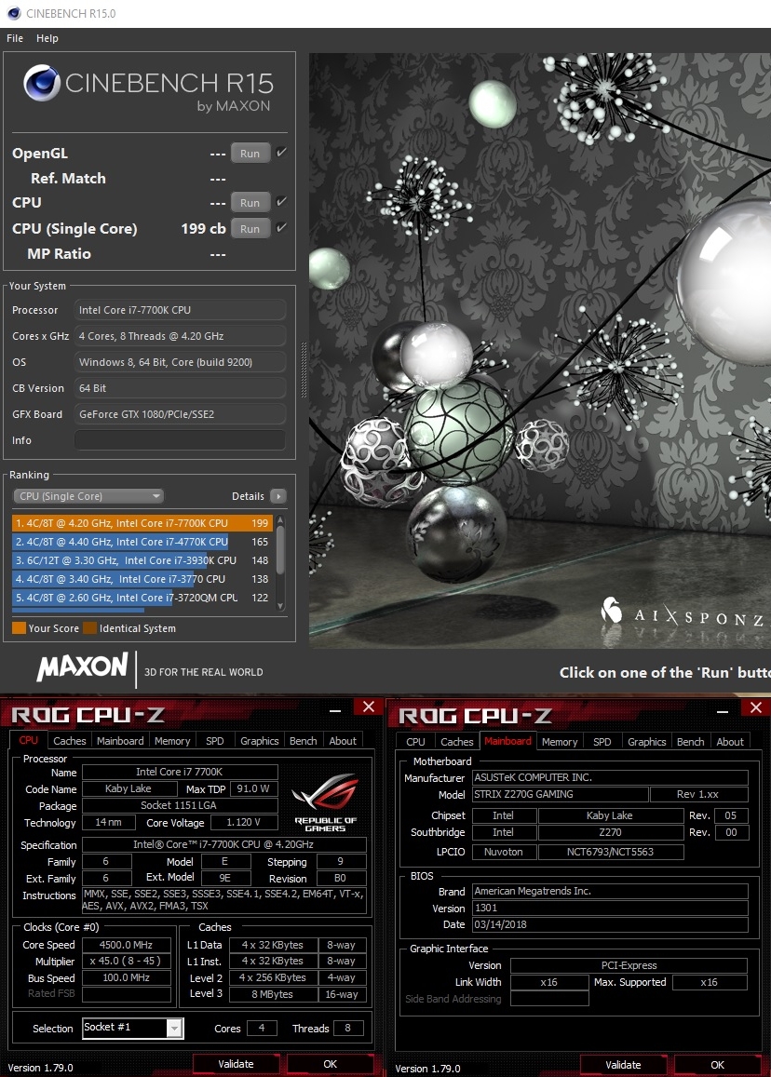Screen dimensions: 771x1077
Task: Click the ranking list scroll-down arrow
Action: click(x=280, y=606)
